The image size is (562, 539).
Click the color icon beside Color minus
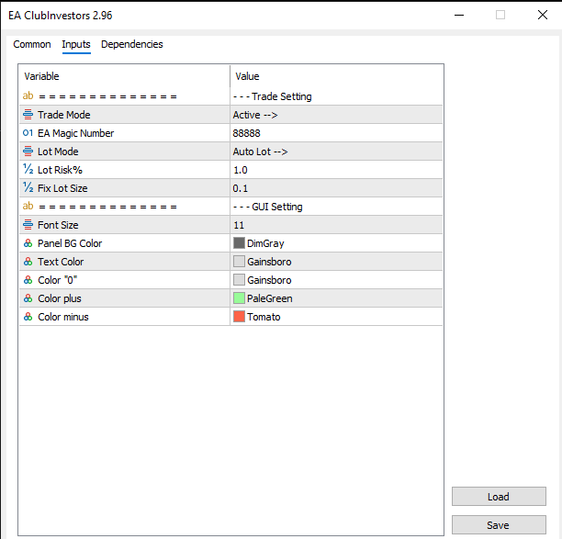coord(28,317)
